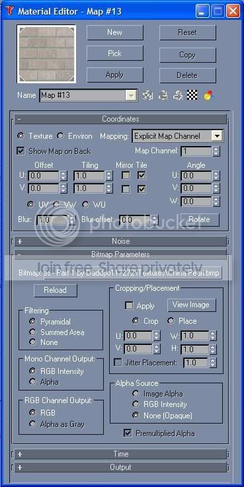Select the Environ radio button
The height and width of the screenshot is (487, 244).
point(60,136)
